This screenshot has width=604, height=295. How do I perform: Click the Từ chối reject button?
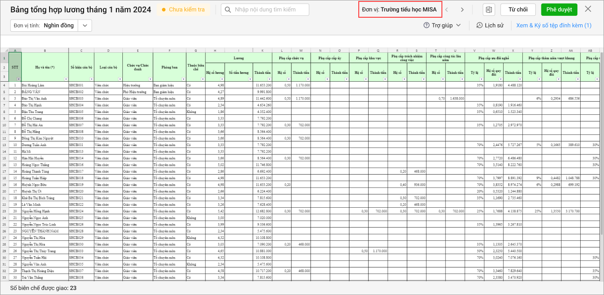click(x=518, y=10)
